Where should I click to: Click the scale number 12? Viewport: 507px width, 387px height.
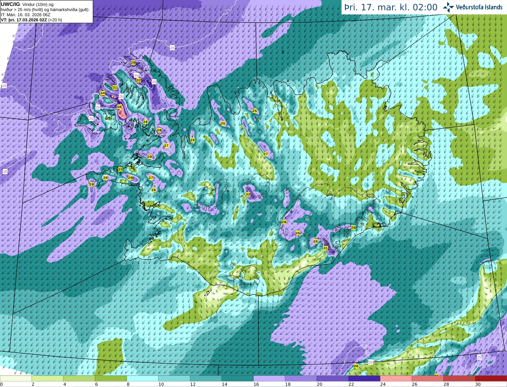(193, 384)
